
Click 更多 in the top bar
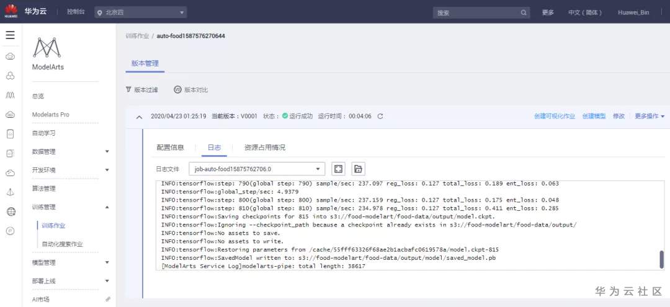(x=548, y=13)
